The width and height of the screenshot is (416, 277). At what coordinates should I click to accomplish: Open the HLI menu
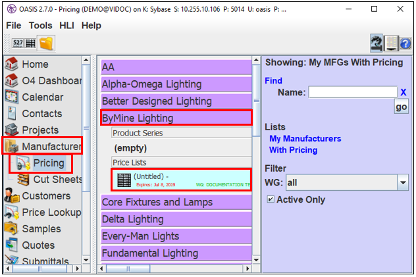[x=66, y=26]
